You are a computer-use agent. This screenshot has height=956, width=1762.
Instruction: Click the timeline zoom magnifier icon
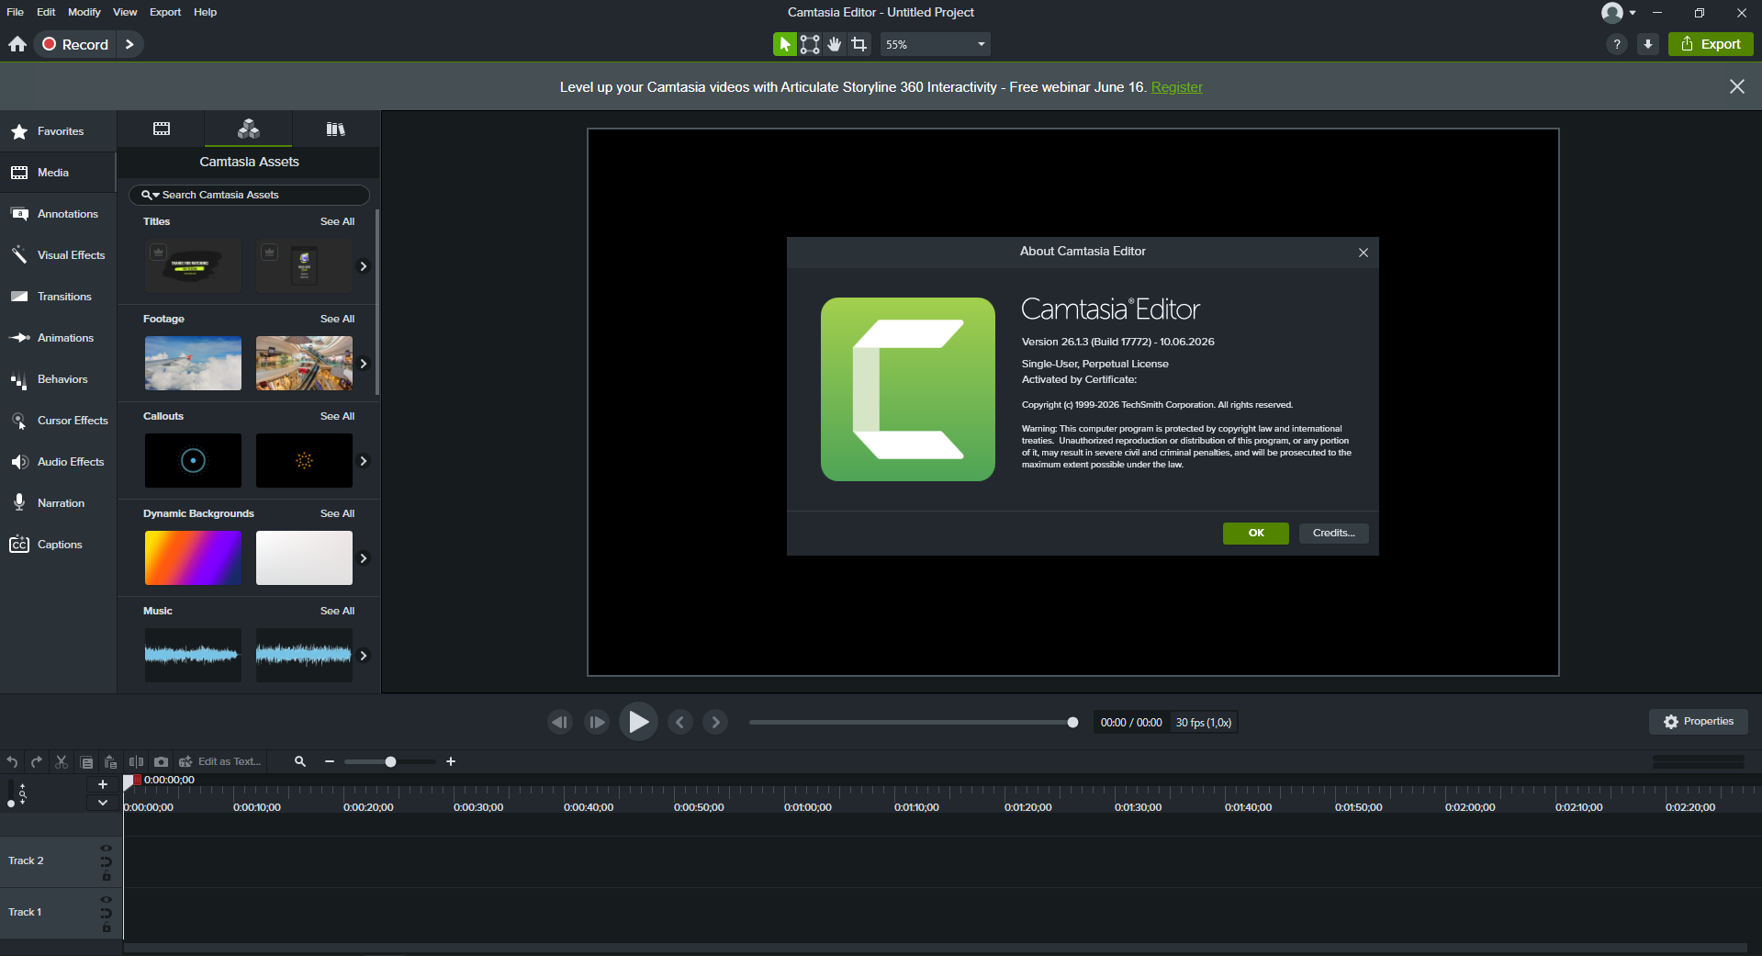pyautogui.click(x=300, y=761)
